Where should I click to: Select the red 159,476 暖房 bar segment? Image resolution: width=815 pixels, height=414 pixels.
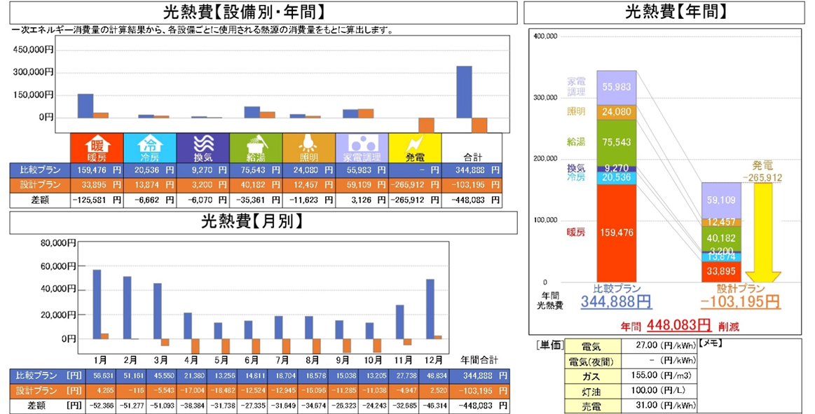pos(616,232)
